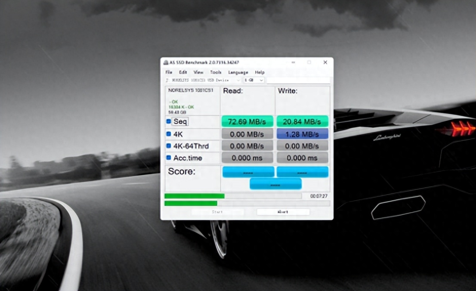Click the Abort button

(x=283, y=212)
